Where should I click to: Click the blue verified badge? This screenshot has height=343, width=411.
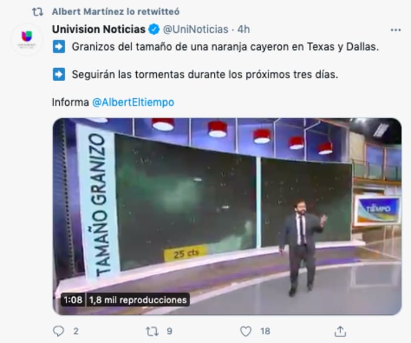(154, 29)
